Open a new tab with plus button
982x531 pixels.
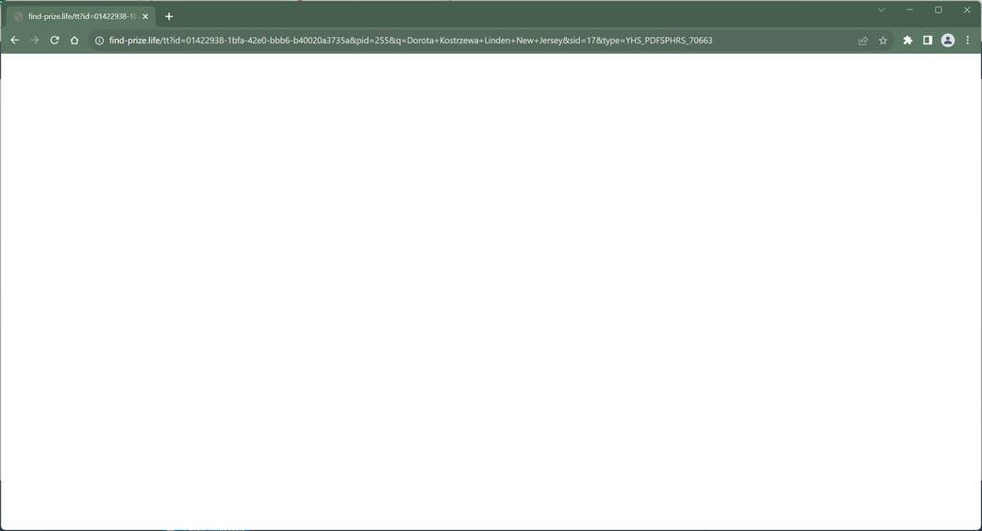pyautogui.click(x=169, y=16)
